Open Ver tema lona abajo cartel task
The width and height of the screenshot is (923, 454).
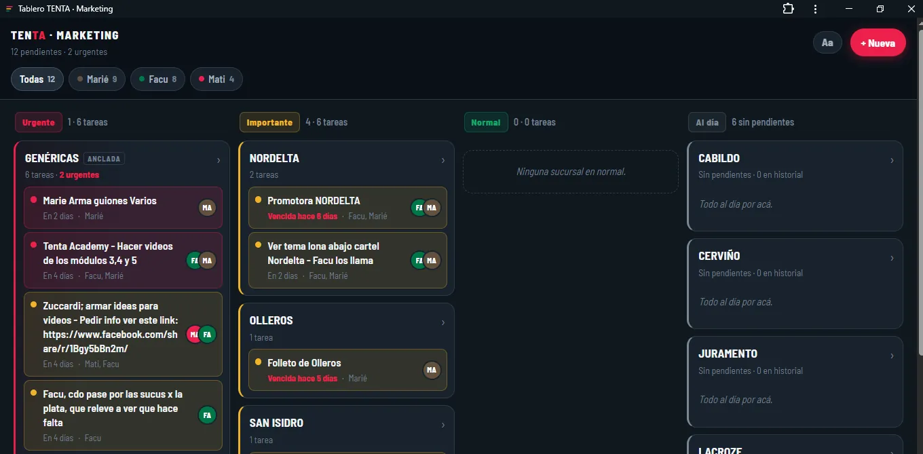coord(347,261)
